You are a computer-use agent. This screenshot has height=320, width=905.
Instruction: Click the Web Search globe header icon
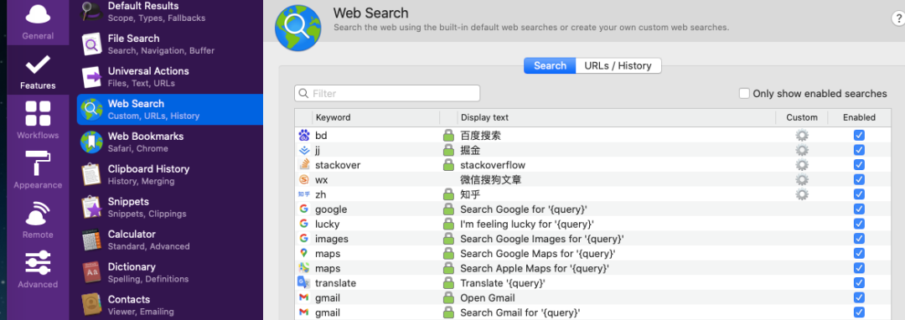(x=297, y=28)
